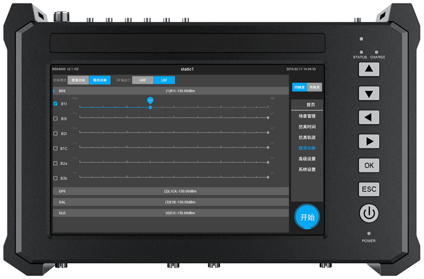Select the HRF output port button

143,80
